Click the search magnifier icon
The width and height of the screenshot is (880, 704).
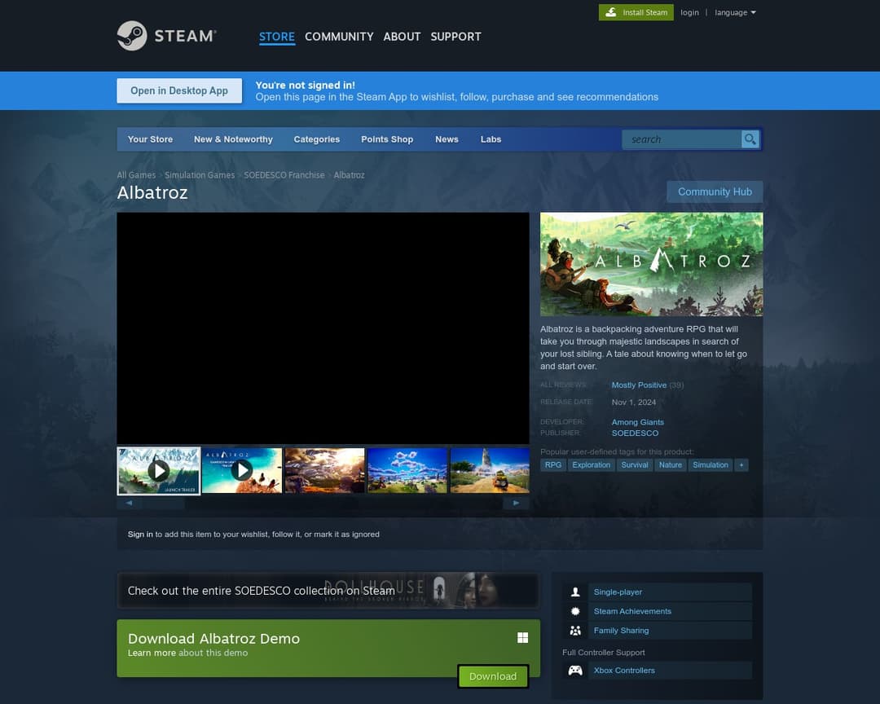click(x=750, y=139)
